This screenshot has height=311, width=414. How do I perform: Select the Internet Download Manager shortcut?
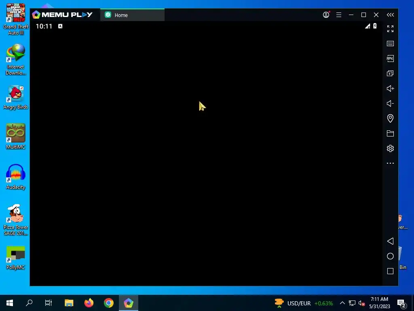pyautogui.click(x=16, y=60)
